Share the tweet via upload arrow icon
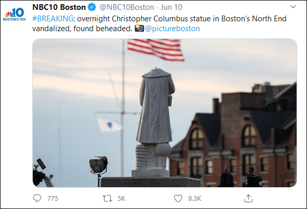307x209 pixels. 248,198
